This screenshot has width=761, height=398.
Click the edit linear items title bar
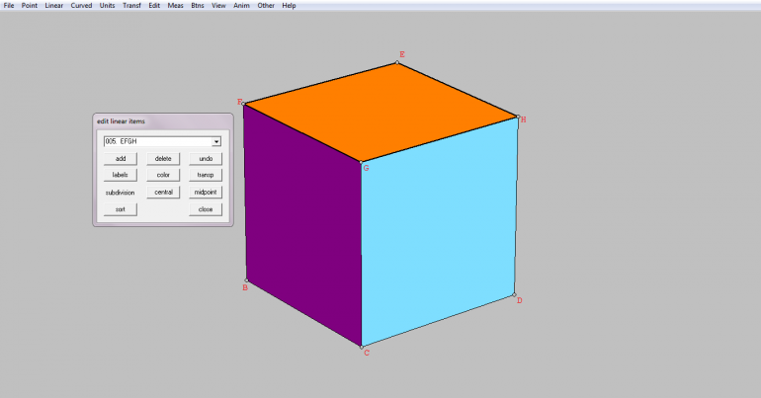point(163,121)
